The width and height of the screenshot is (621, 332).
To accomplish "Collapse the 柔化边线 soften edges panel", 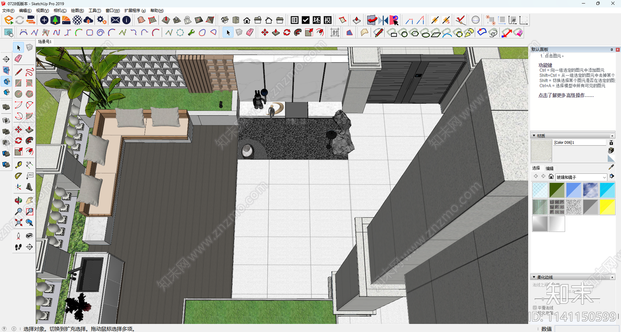I will click(x=534, y=277).
